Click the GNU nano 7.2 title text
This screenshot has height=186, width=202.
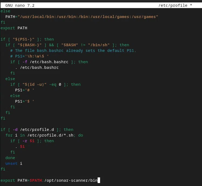[20, 5]
